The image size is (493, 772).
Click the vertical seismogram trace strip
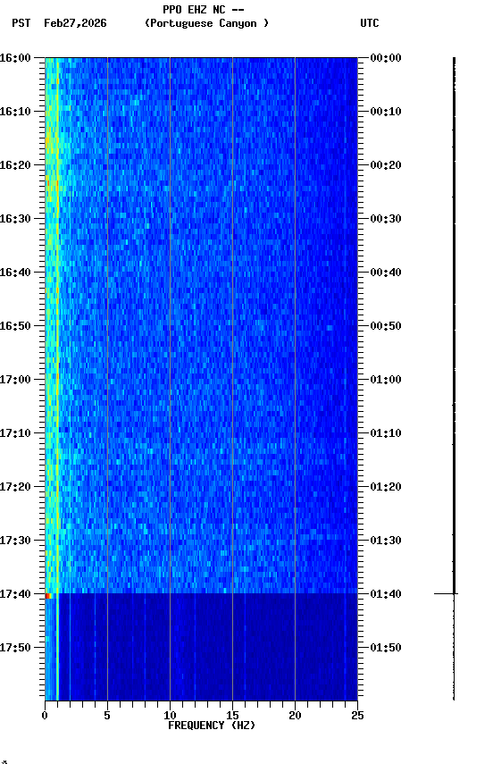tap(454, 379)
